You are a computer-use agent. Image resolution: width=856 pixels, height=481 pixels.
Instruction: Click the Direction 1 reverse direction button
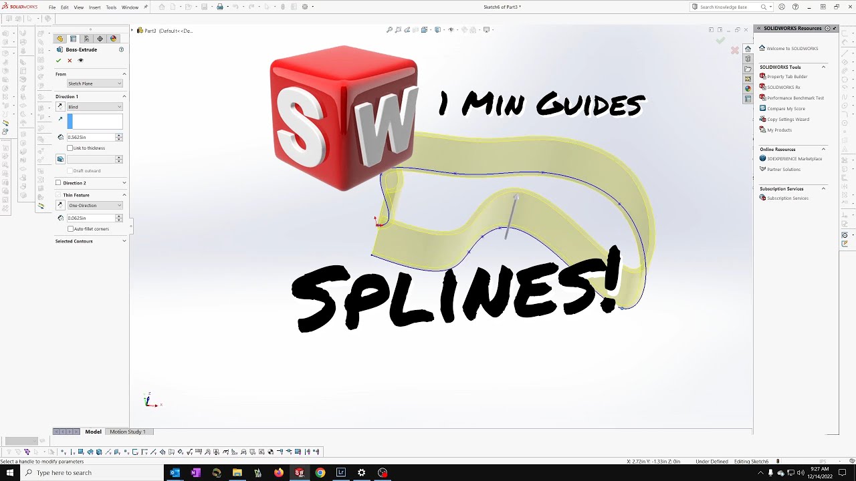tap(60, 107)
